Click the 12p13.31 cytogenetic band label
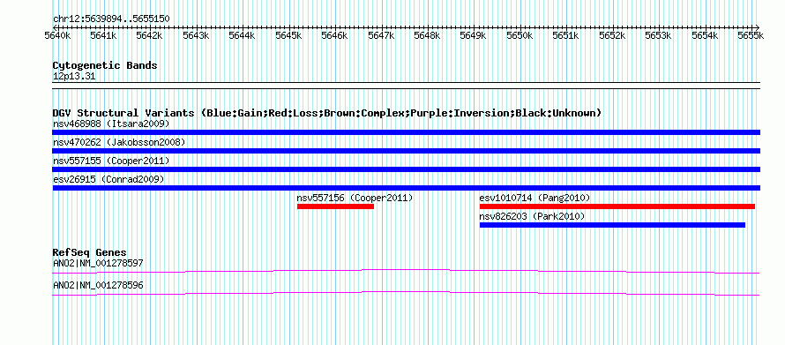The height and width of the screenshot is (345, 785). tap(74, 77)
